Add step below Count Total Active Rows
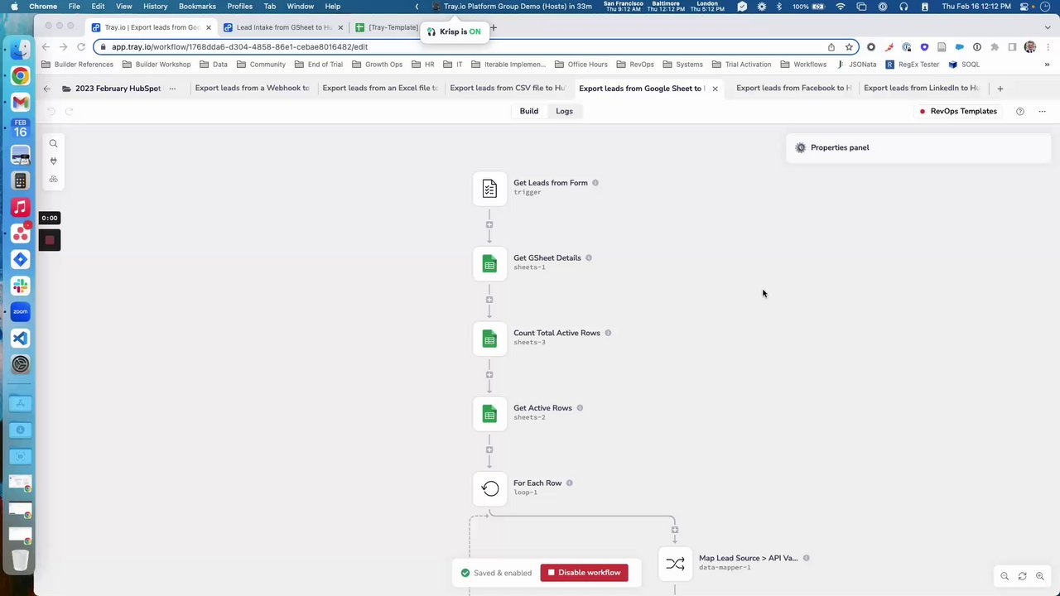 pos(489,375)
